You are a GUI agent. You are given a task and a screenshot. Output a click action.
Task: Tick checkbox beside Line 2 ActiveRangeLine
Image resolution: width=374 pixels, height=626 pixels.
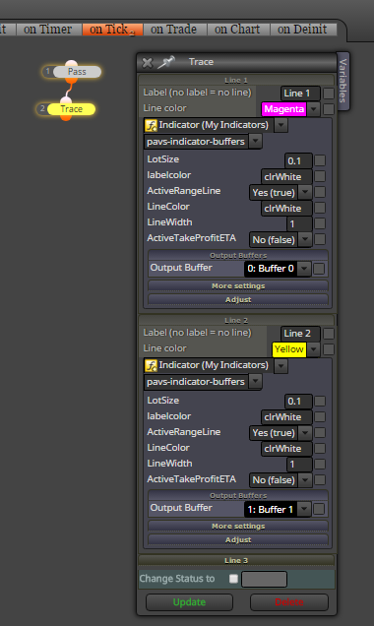(x=320, y=432)
